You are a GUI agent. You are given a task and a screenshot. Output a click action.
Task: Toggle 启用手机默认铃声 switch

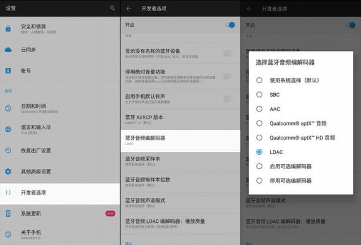[228, 99]
